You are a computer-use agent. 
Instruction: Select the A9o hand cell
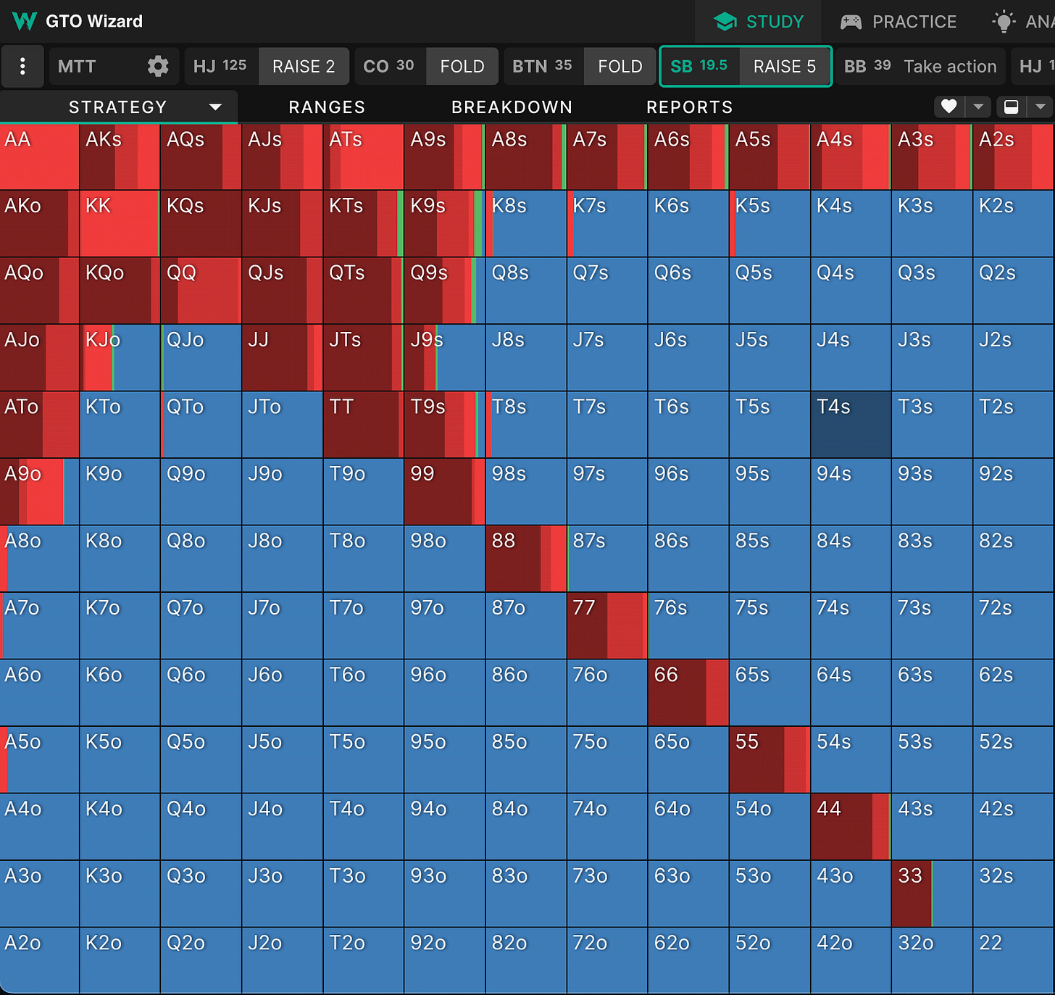pyautogui.click(x=39, y=491)
